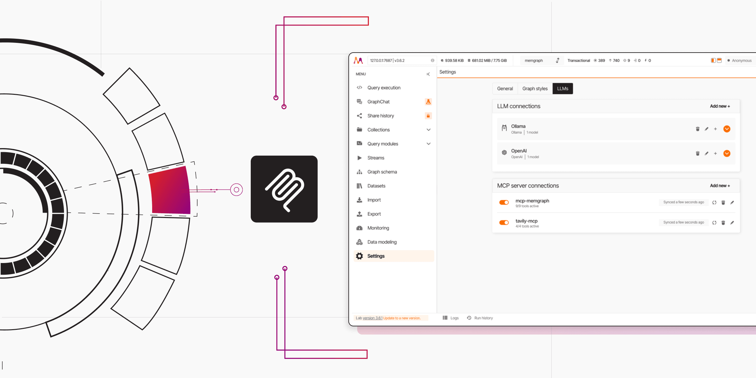
Task: Collapse the left menu panel
Action: point(428,74)
